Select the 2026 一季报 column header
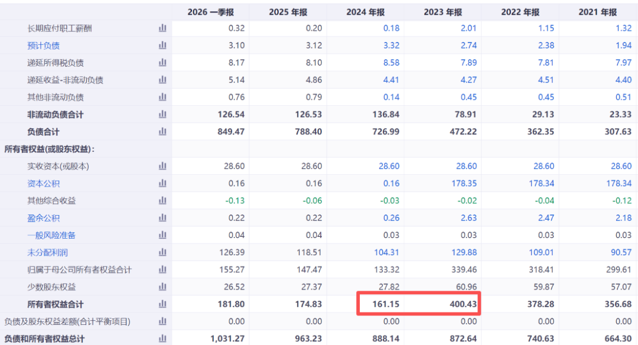Screen dimensions: 638x345 [x=210, y=12]
